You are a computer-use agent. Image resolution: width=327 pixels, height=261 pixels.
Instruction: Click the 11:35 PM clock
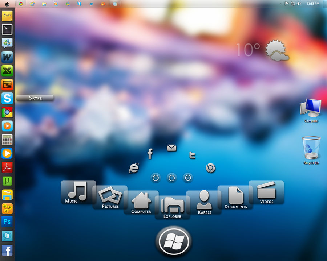[x=313, y=4]
